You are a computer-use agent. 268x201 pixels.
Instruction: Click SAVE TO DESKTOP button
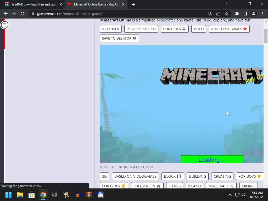coord(119,38)
